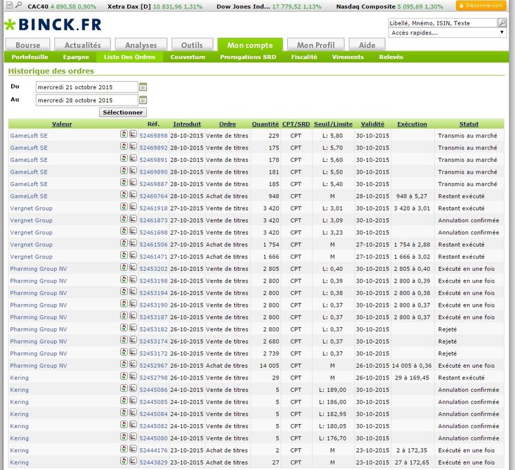Click trade icon for order 52461918

pyautogui.click(x=124, y=208)
